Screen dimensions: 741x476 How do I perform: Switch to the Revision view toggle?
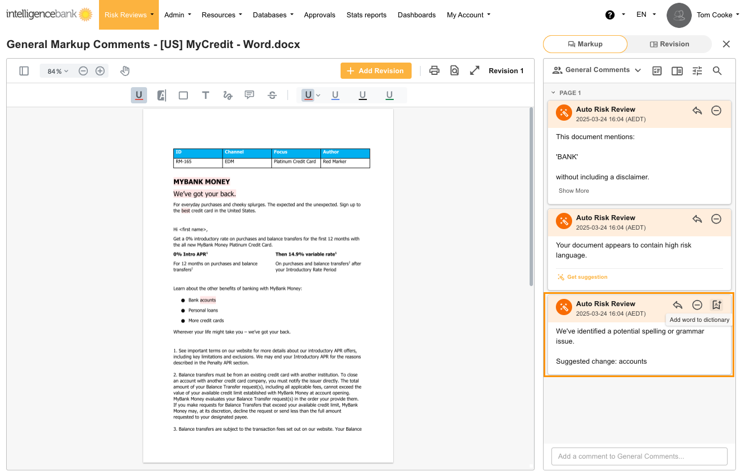(x=669, y=44)
